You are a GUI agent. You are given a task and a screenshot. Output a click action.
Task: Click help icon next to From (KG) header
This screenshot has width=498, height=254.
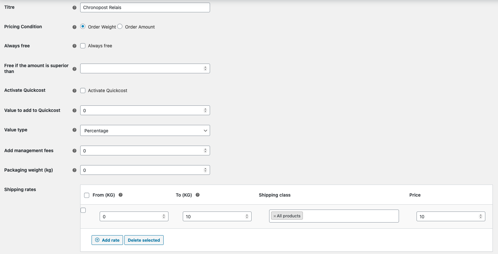(x=120, y=195)
